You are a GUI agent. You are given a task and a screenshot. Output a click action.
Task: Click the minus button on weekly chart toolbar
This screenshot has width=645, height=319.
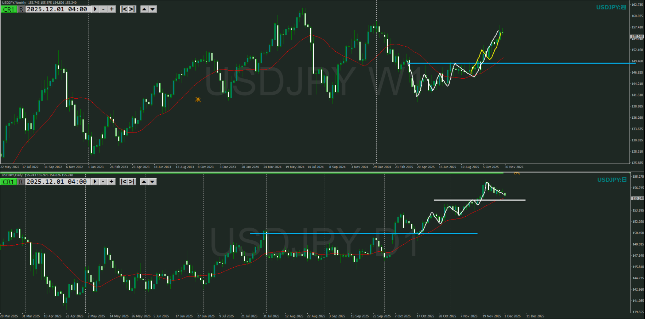point(104,9)
